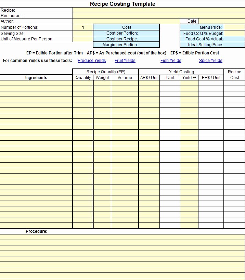Select the Number of Portions value cell
Image resolution: width=245 pixels, height=280 pixels.
[x=83, y=27]
